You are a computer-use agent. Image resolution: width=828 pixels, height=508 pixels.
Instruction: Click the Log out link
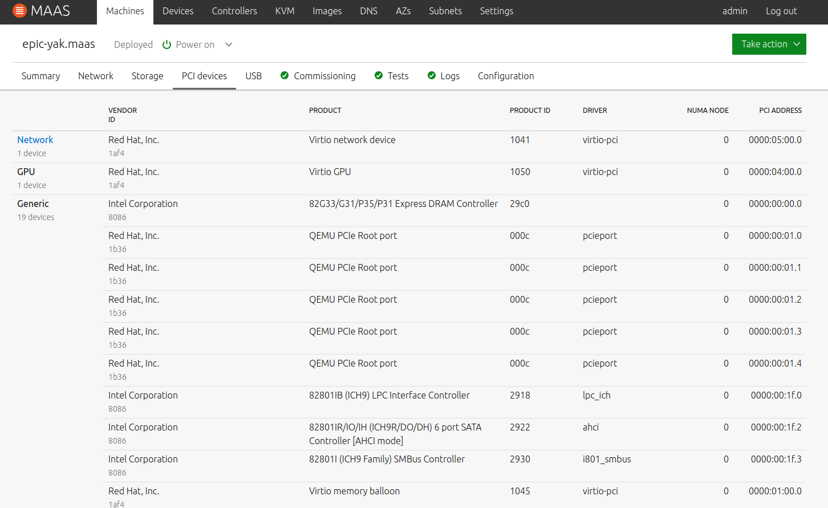[781, 11]
